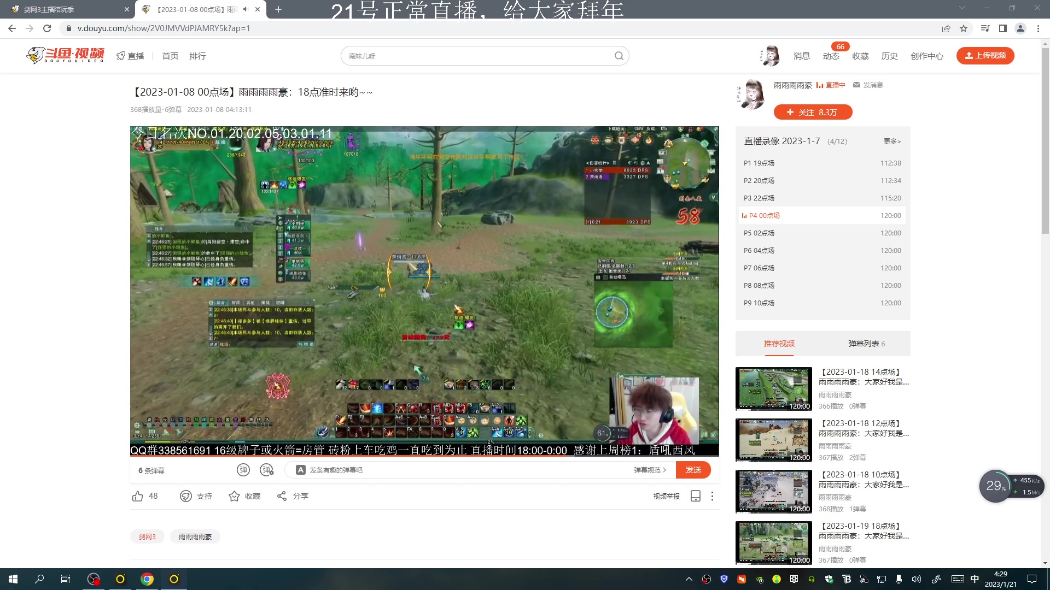Open Chrome three-dot menu
This screenshot has width=1050, height=590.
coord(1038,28)
